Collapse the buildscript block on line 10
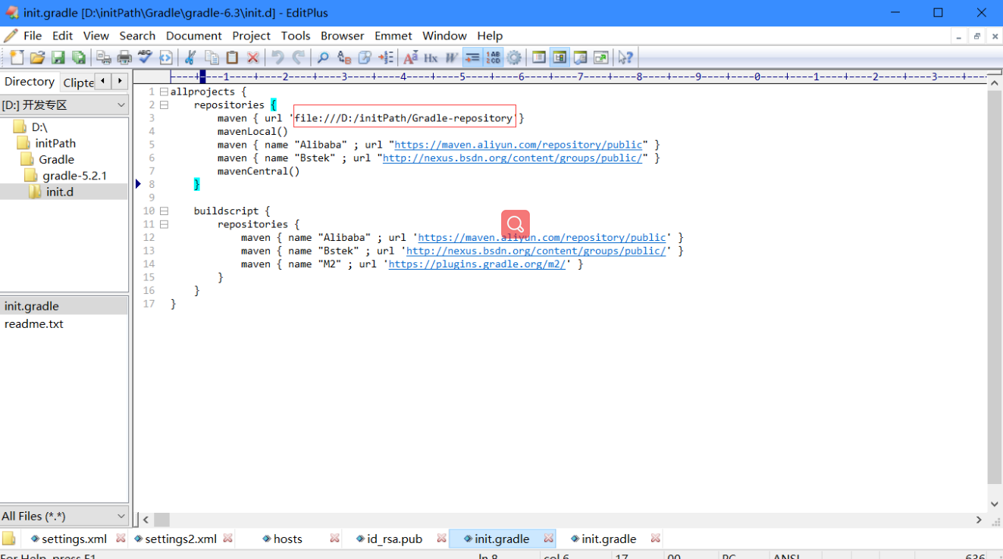The image size is (1003, 559). (164, 211)
